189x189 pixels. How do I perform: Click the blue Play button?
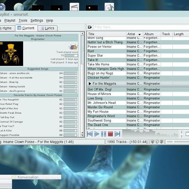(96, 134)
